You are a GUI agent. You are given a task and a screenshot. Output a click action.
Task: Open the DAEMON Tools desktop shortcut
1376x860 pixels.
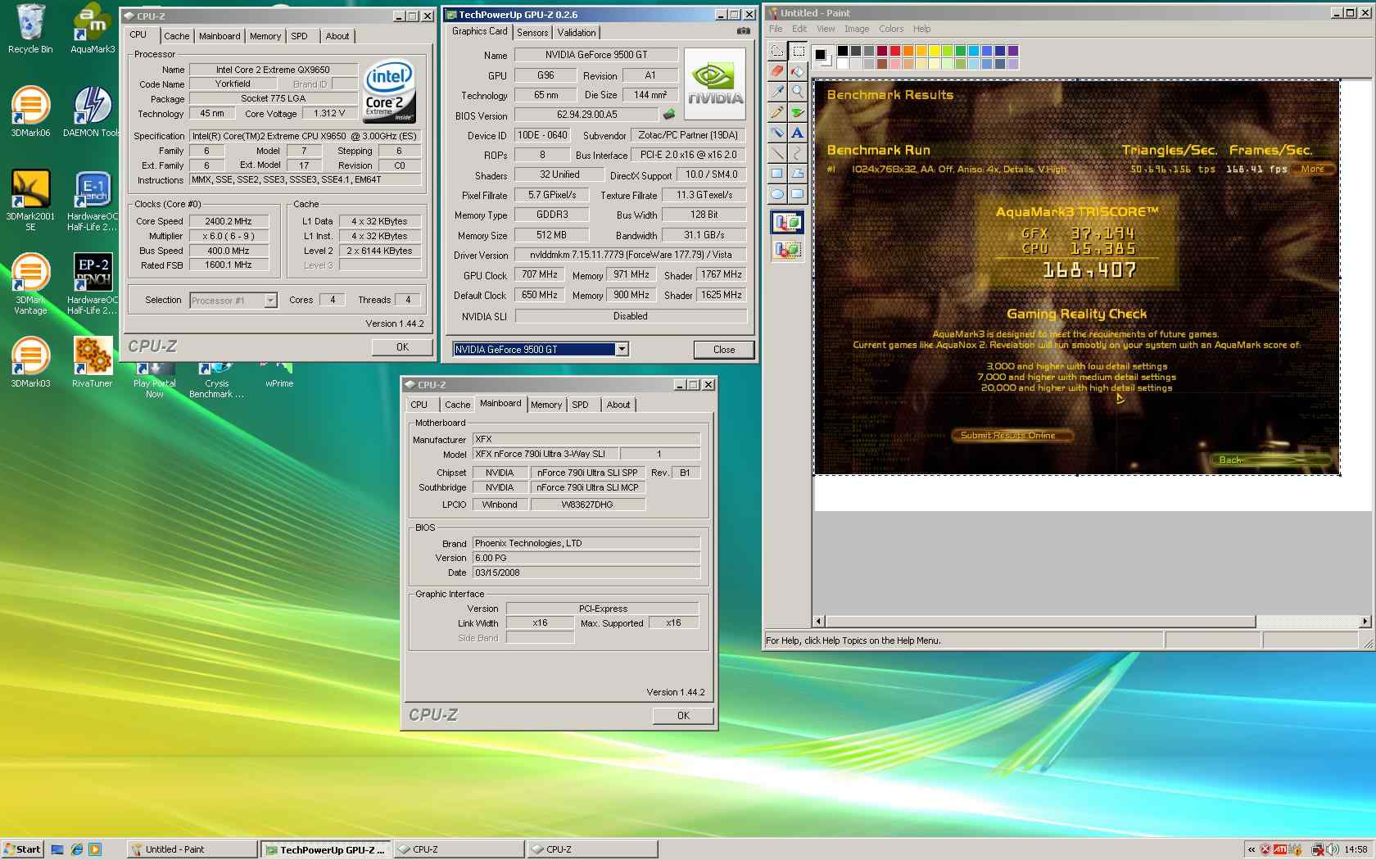(x=93, y=111)
